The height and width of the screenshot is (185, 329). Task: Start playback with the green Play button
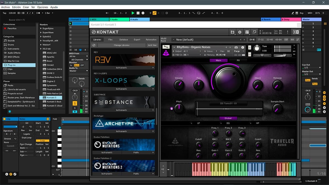133,13
